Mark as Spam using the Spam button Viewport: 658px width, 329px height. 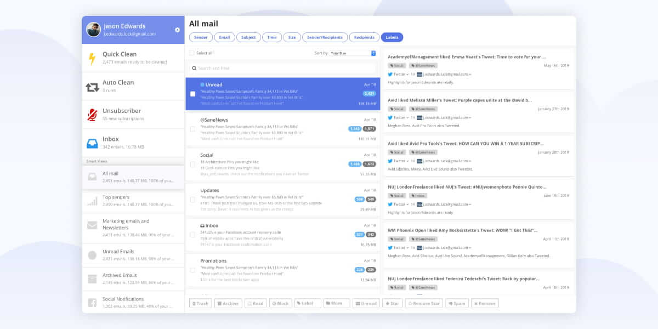tap(457, 303)
